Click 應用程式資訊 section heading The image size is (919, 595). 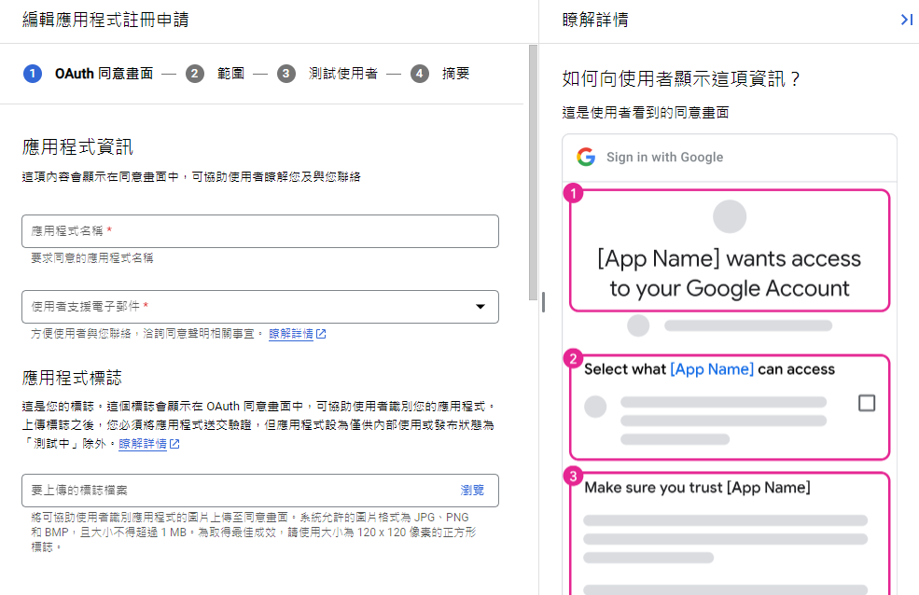tap(77, 147)
